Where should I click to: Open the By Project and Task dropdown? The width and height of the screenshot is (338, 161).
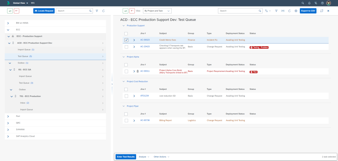tap(157, 11)
